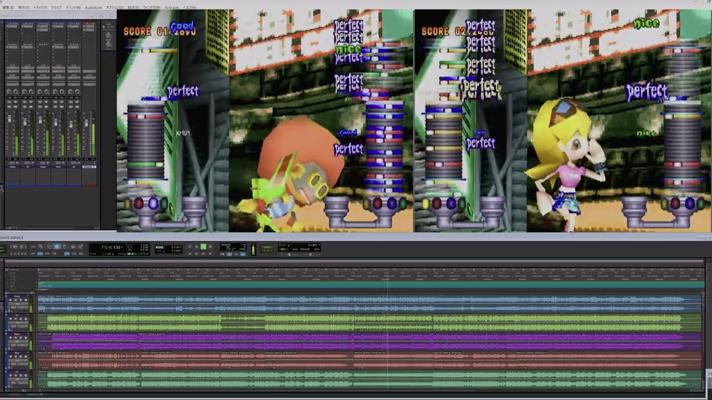Recall zoom preset 1
Screen dimensions: 712x400
click(x=11, y=253)
